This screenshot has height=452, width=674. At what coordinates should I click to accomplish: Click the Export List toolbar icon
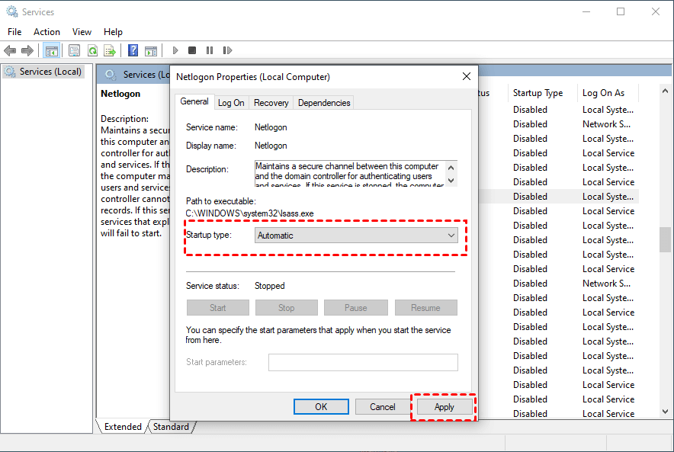coord(110,50)
